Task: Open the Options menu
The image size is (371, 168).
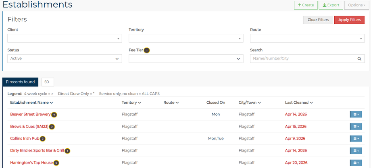Action: 356,5
